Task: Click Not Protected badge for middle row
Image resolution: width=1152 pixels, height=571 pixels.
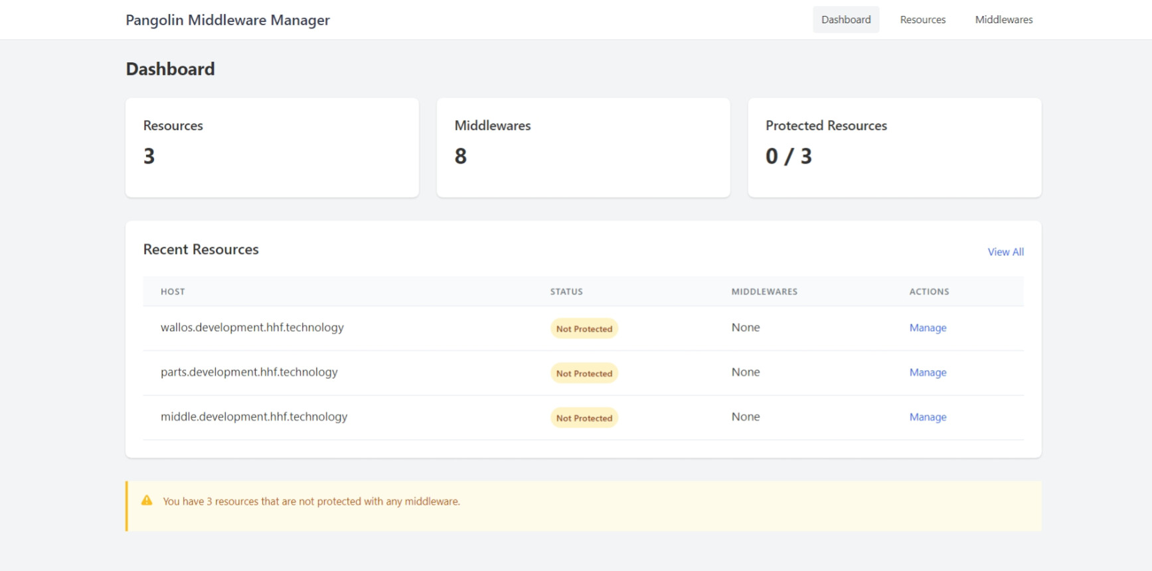Action: click(584, 418)
